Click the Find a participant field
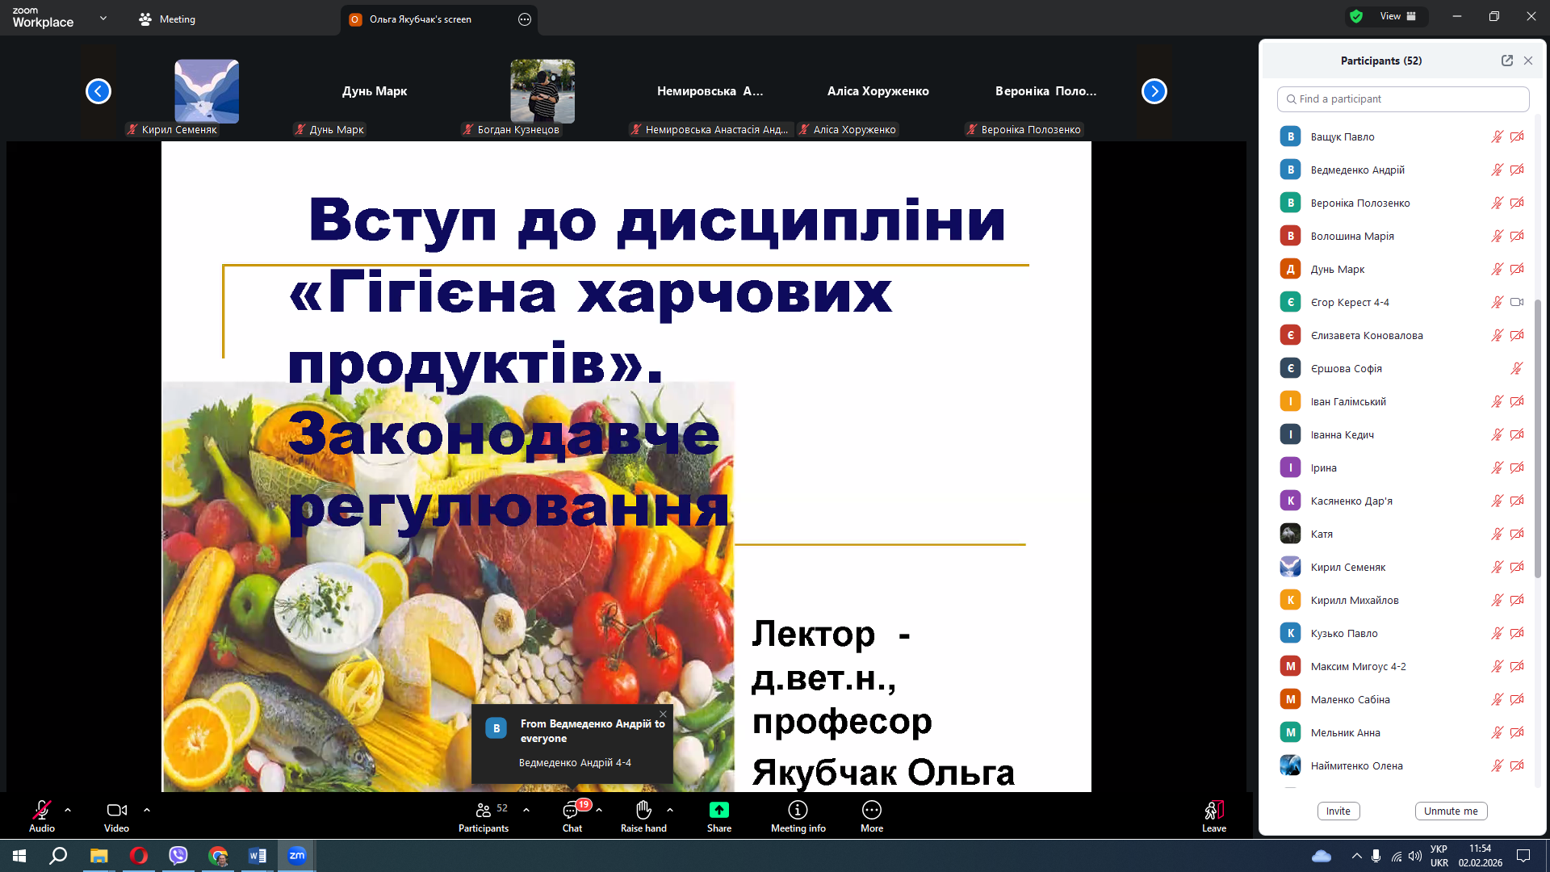The height and width of the screenshot is (872, 1550). tap(1403, 99)
